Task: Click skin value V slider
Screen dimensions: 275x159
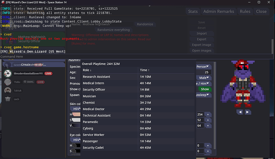Action: click(76, 126)
